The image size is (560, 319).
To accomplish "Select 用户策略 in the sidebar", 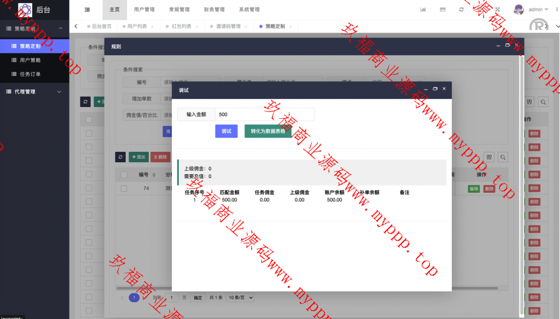I will pyautogui.click(x=30, y=60).
